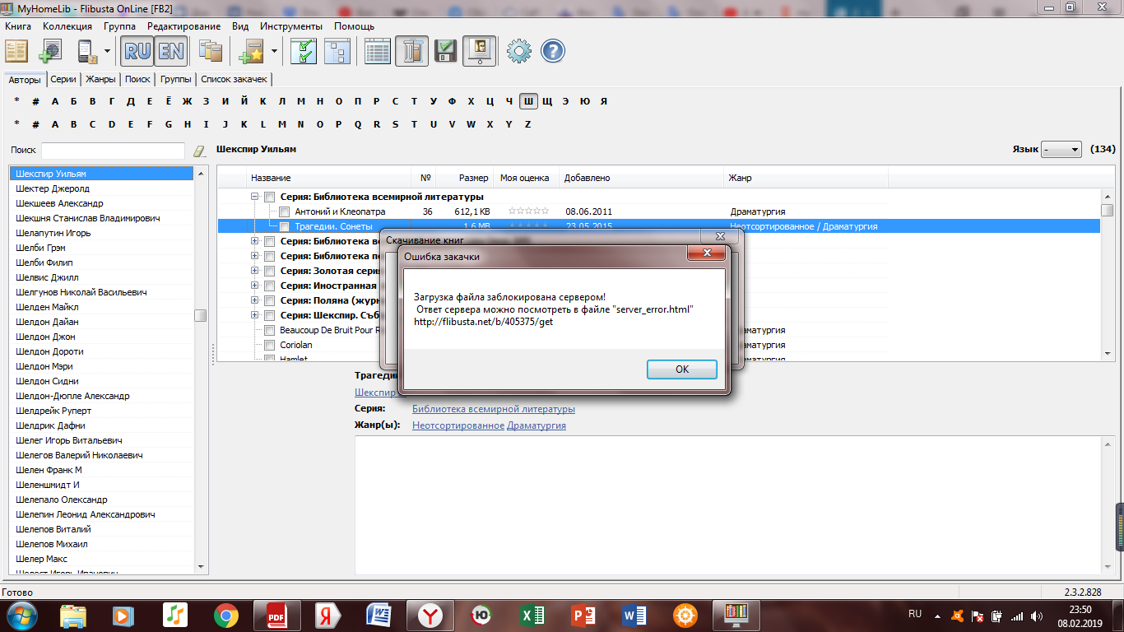Expand the Поляна series node
The width and height of the screenshot is (1124, 632).
tap(255, 300)
